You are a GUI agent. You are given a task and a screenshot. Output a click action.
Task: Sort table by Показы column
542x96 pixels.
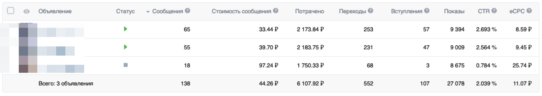coord(454,11)
